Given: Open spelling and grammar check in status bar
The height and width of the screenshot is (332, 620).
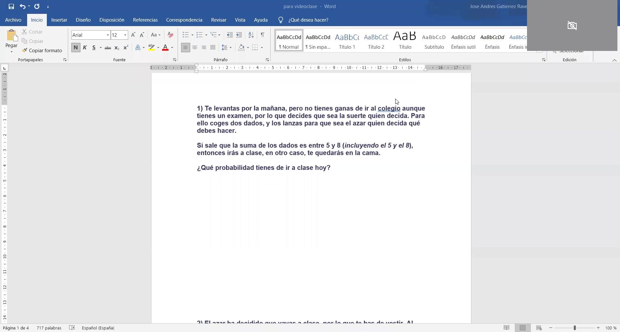Looking at the screenshot, I should [72, 328].
